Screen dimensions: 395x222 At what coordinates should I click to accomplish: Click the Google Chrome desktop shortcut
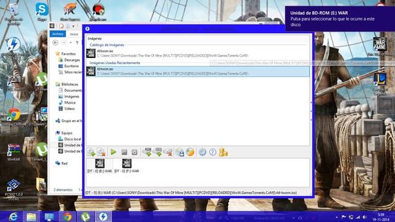pos(14,117)
